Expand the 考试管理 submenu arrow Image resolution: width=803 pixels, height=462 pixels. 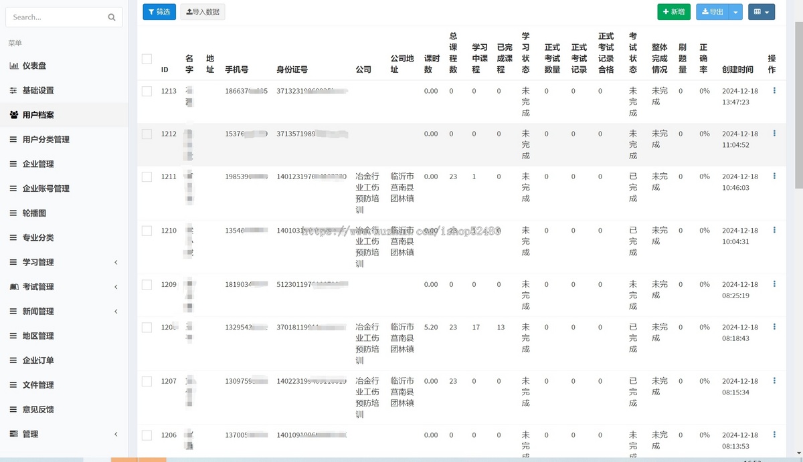click(x=116, y=287)
